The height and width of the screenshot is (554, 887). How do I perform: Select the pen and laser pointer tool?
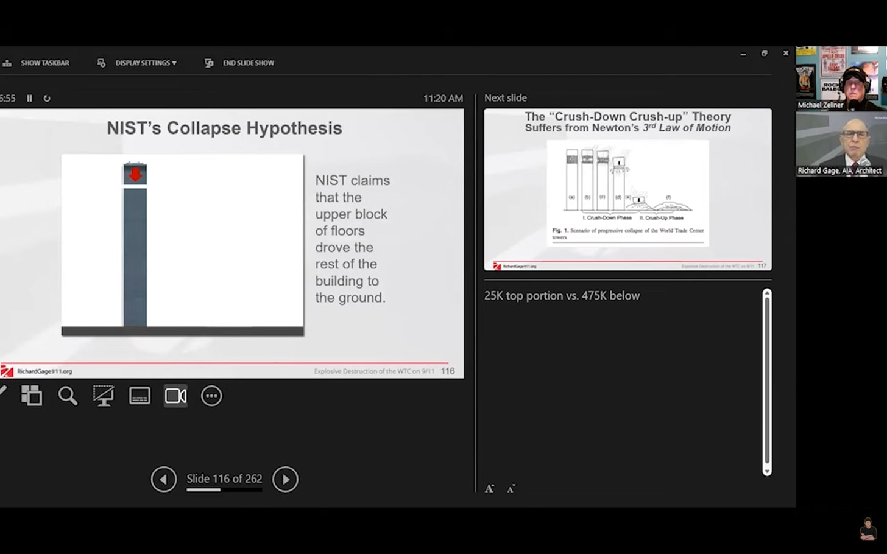point(3,393)
